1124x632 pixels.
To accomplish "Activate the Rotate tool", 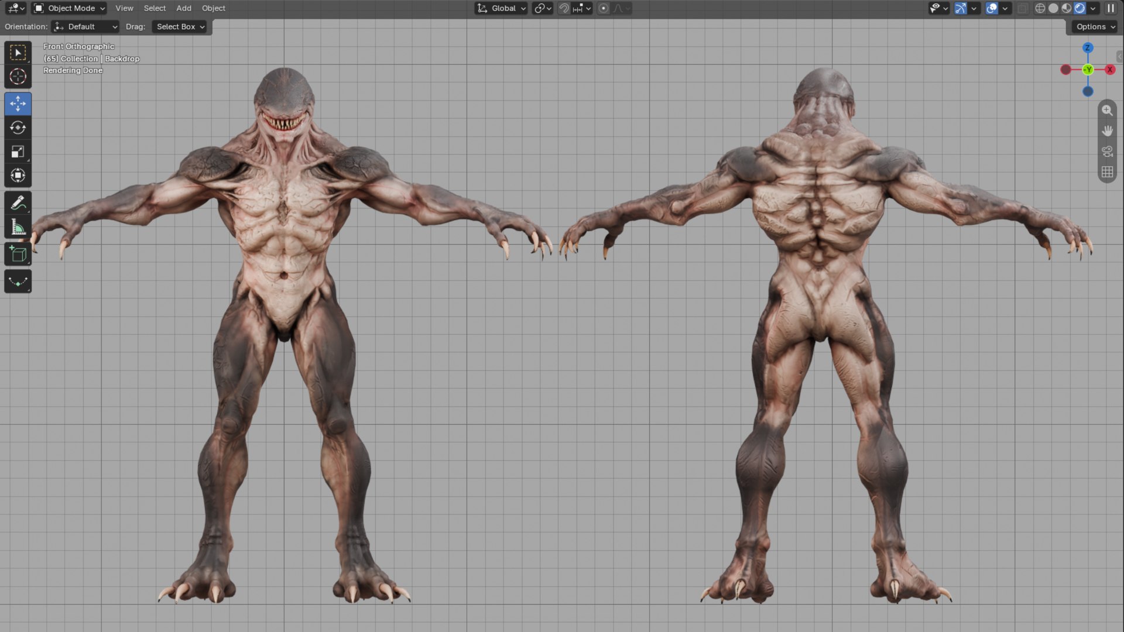I will click(18, 128).
